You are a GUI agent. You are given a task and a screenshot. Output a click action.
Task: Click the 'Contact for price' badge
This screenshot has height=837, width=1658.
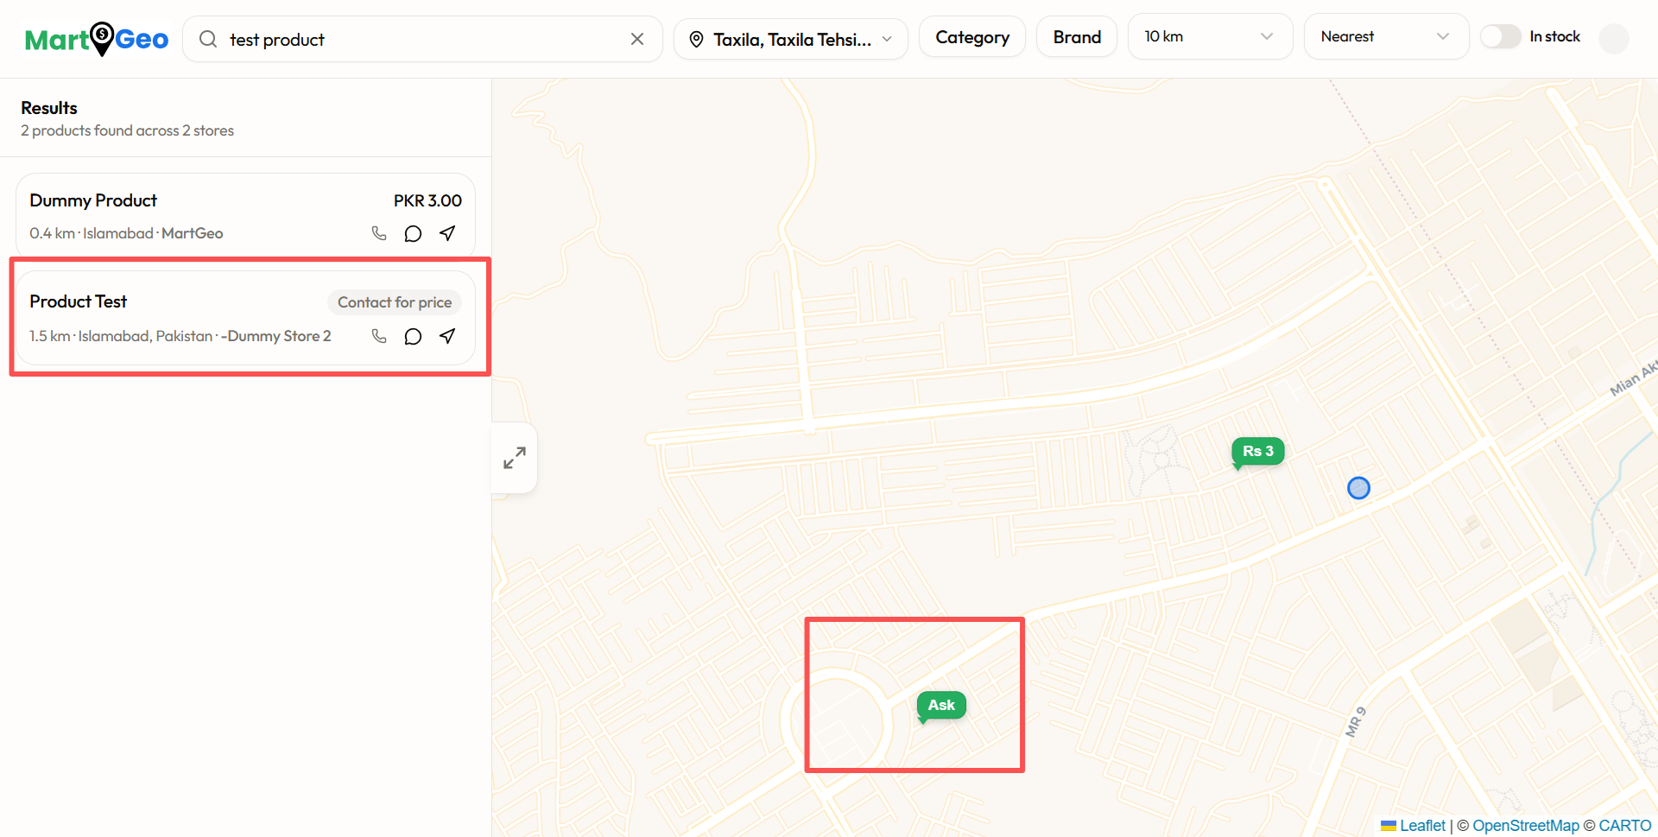click(395, 302)
